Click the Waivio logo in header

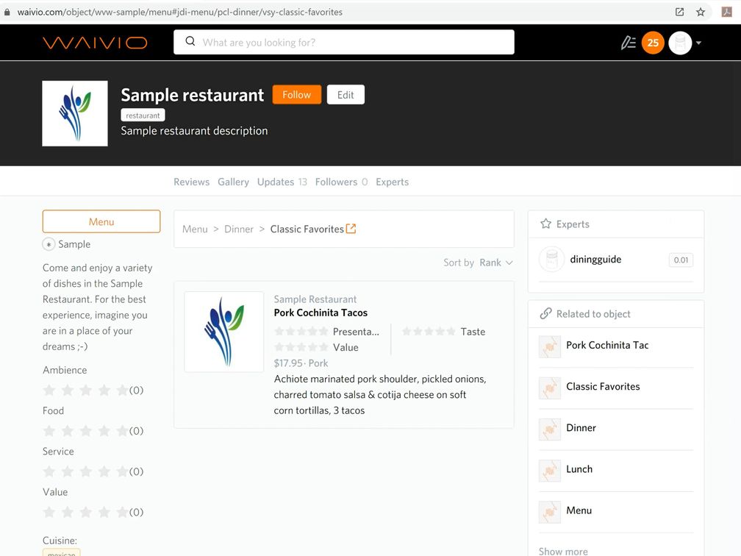[95, 43]
